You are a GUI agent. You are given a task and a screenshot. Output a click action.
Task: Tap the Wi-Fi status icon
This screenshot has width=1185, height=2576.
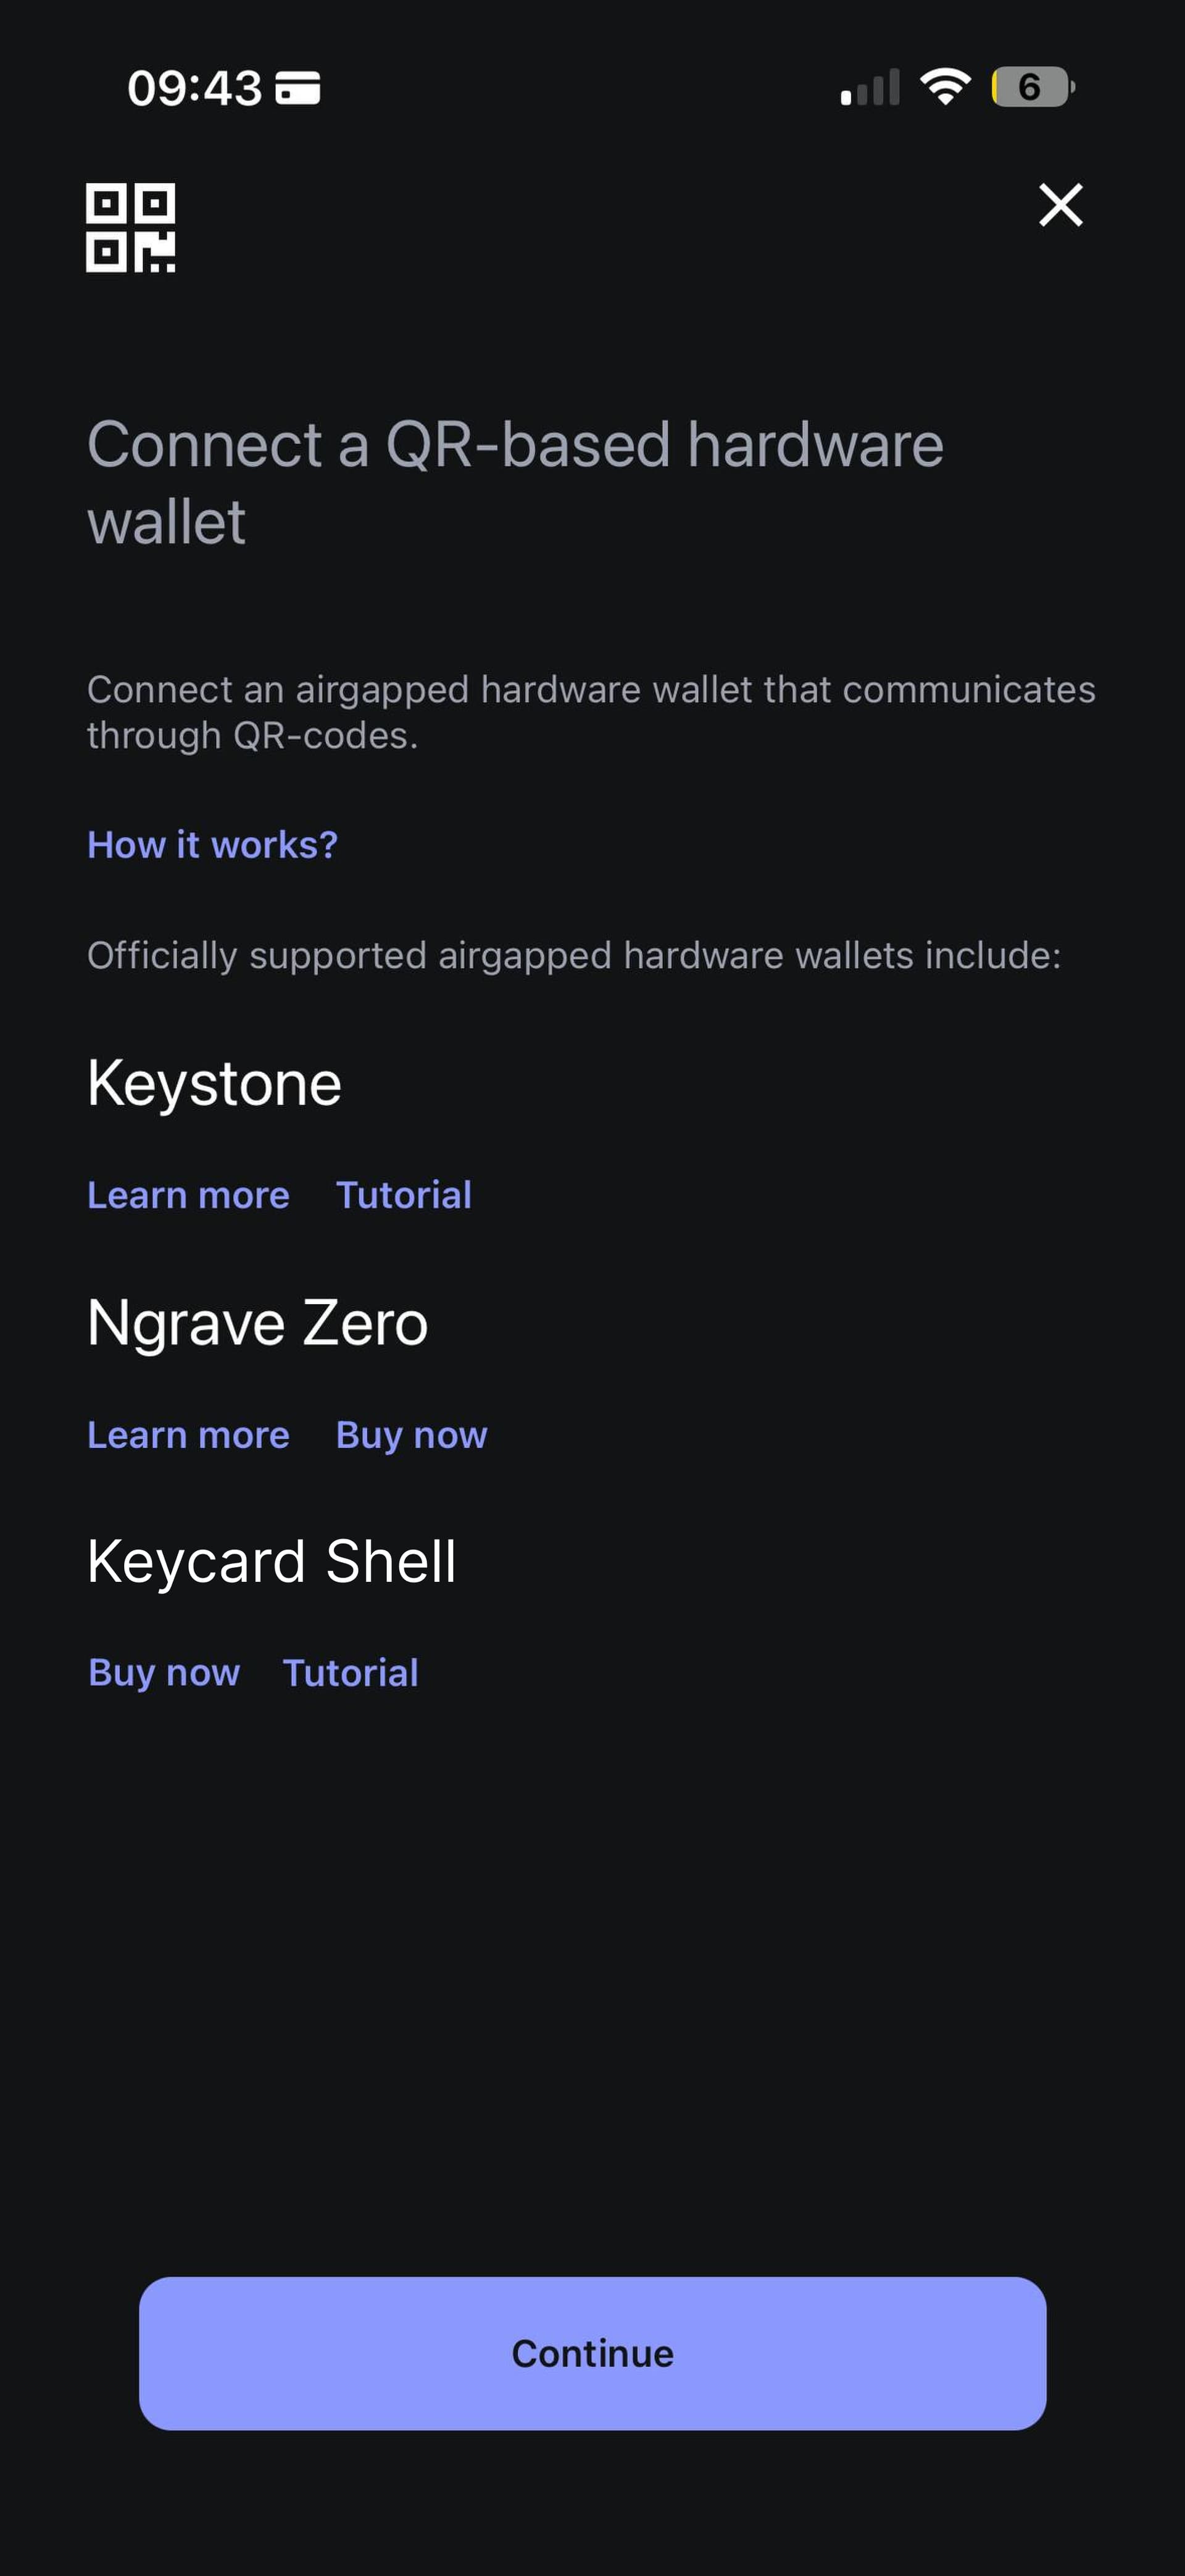[x=945, y=87]
